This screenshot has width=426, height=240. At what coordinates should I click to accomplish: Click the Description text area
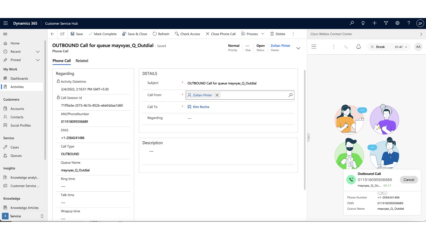pos(218,151)
